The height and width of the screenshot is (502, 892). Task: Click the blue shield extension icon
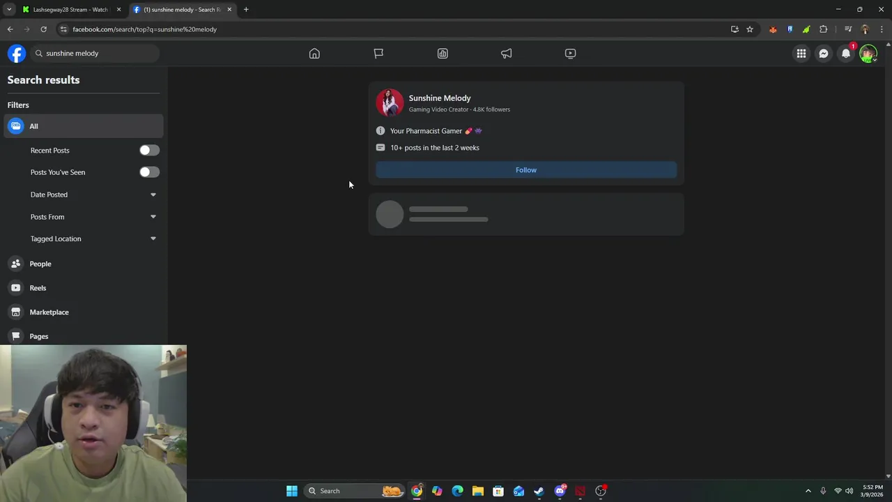790,29
